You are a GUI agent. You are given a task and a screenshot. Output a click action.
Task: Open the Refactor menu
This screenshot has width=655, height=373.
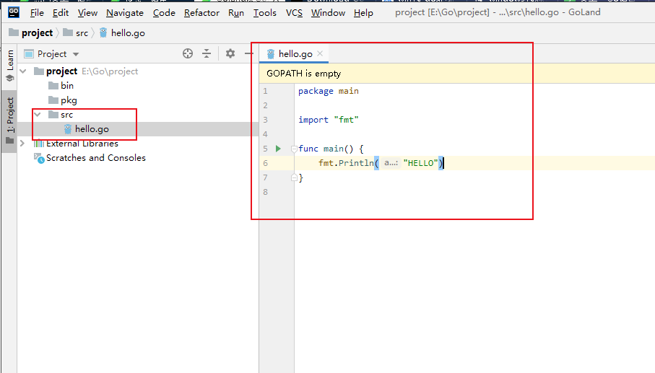coord(201,13)
